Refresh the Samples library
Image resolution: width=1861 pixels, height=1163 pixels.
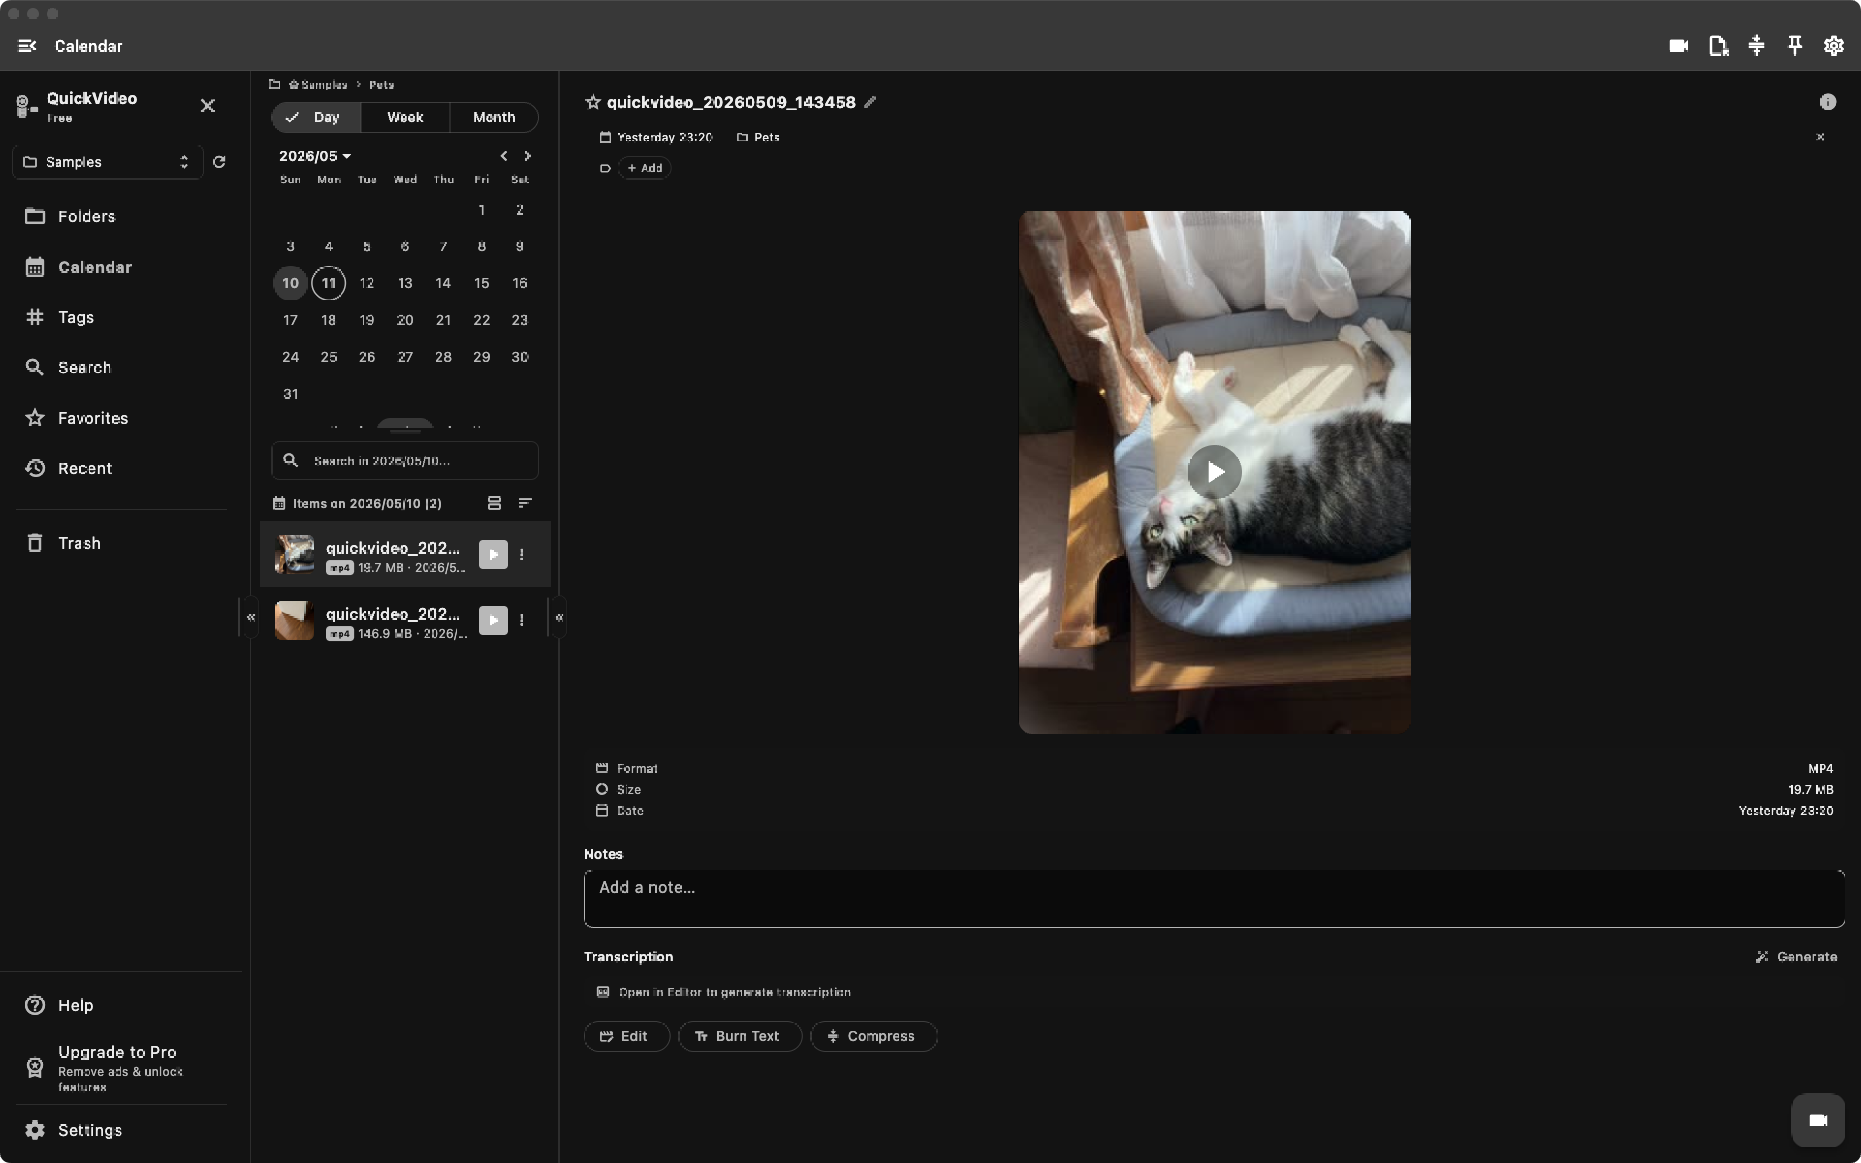219,162
